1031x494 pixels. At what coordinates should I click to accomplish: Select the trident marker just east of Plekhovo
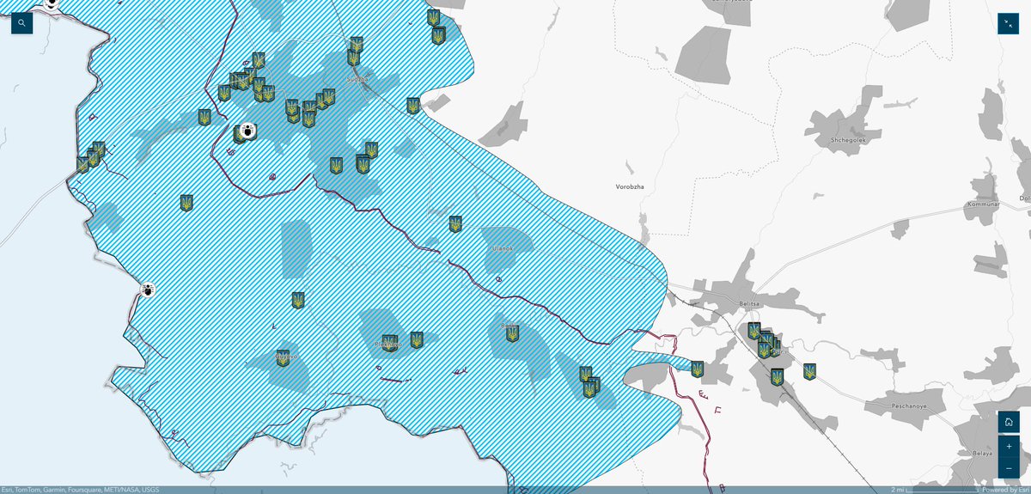click(x=417, y=340)
